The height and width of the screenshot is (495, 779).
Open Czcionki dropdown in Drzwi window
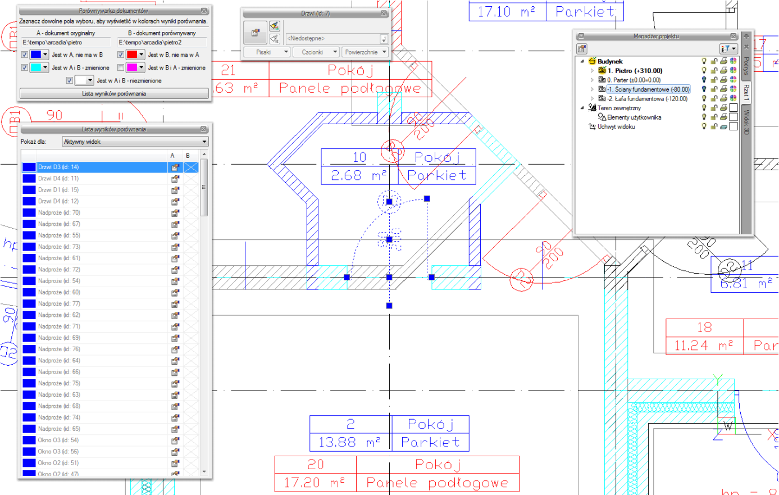[x=316, y=52]
